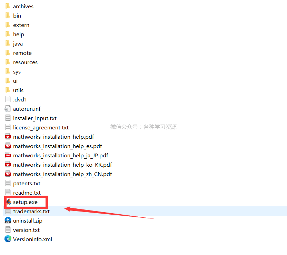Viewport: 287px width, 255px height.
Task: Click the blank .dvd1 file icon
Action: (8, 99)
